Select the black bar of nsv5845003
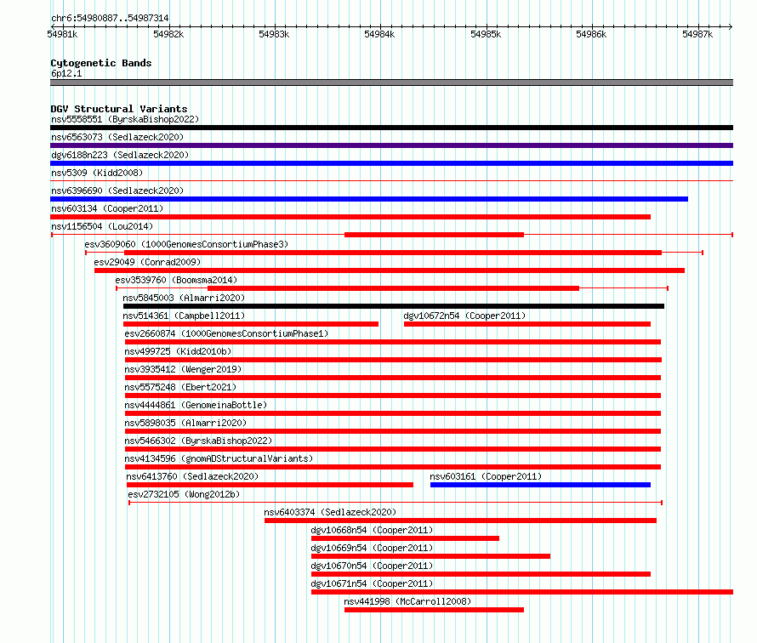 tap(394, 306)
